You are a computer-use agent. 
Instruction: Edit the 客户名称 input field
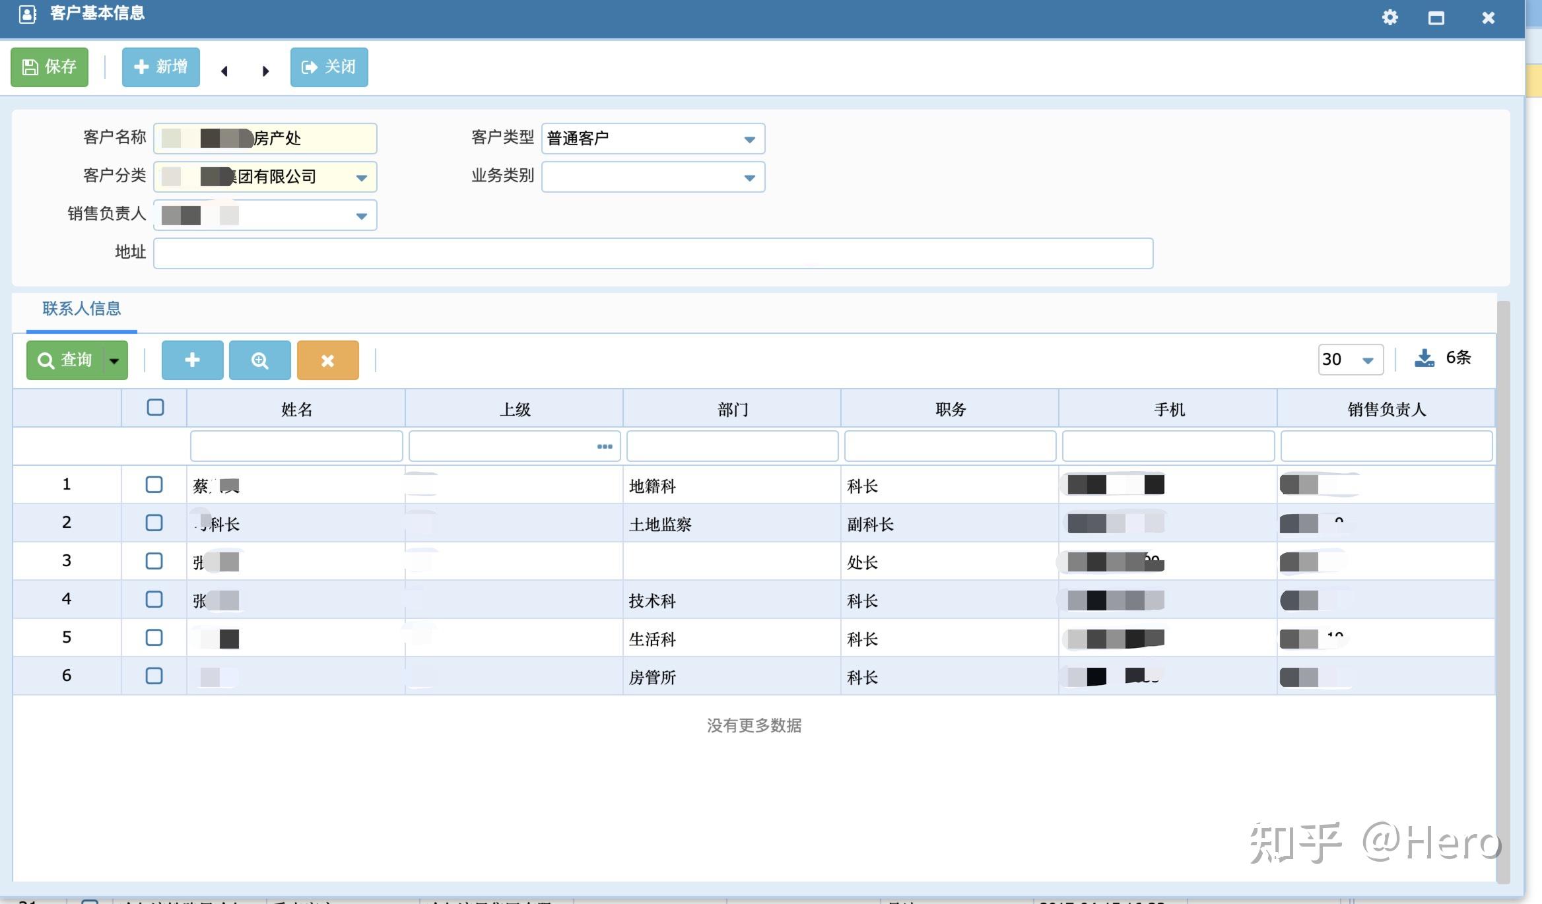(x=265, y=138)
